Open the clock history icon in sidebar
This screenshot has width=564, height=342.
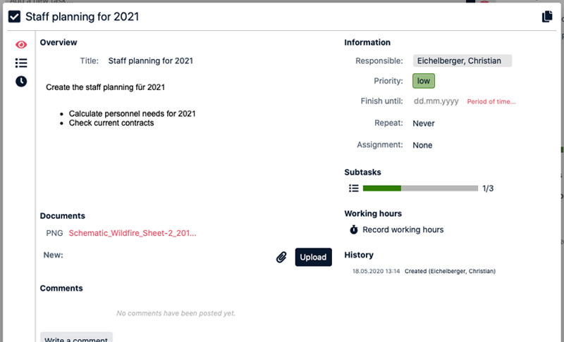tap(21, 82)
